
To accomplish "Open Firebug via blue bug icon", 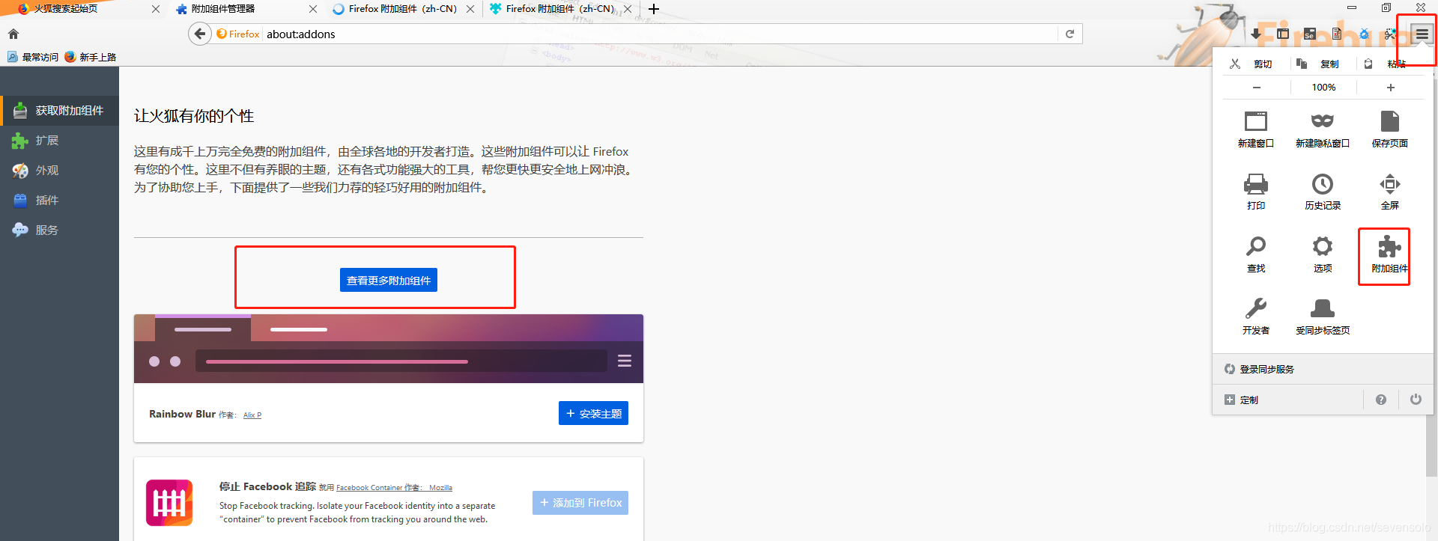I will [x=1364, y=34].
